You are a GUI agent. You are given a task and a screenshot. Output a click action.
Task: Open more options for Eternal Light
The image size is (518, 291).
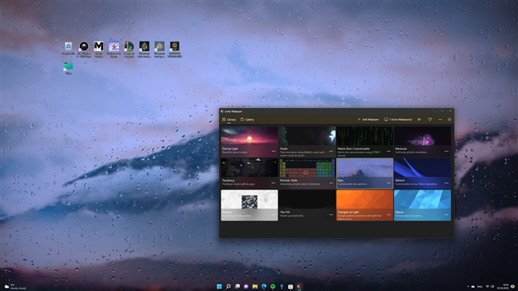click(x=273, y=151)
